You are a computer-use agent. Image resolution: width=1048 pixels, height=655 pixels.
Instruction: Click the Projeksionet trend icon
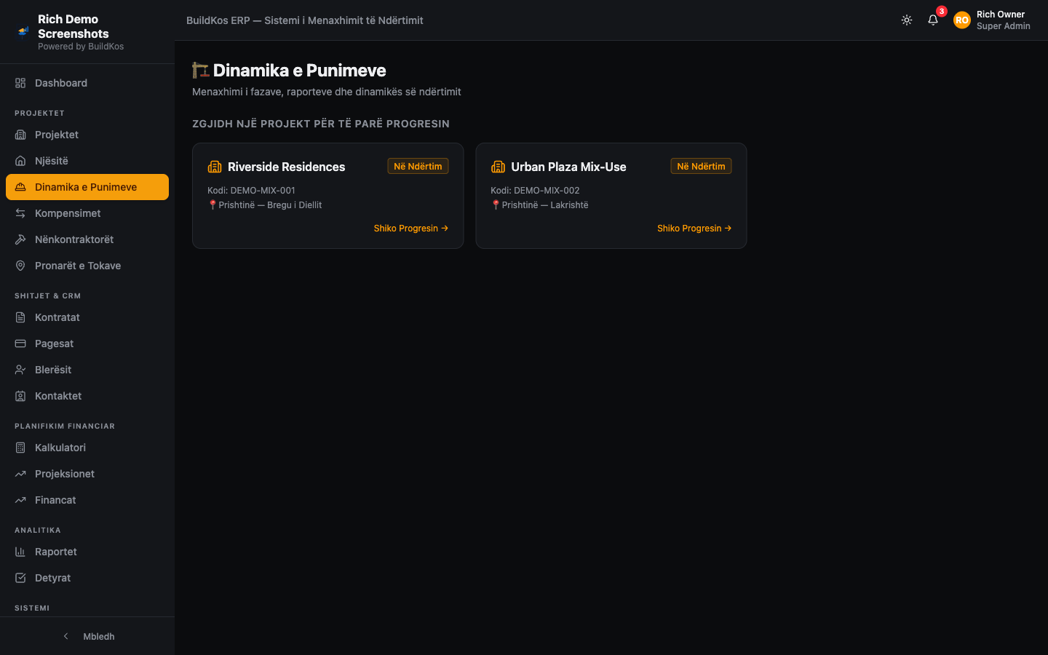point(20,474)
